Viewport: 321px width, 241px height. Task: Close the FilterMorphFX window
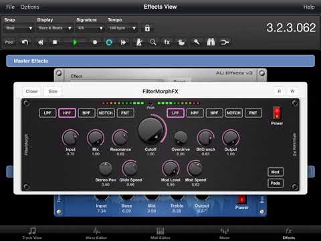click(x=31, y=91)
